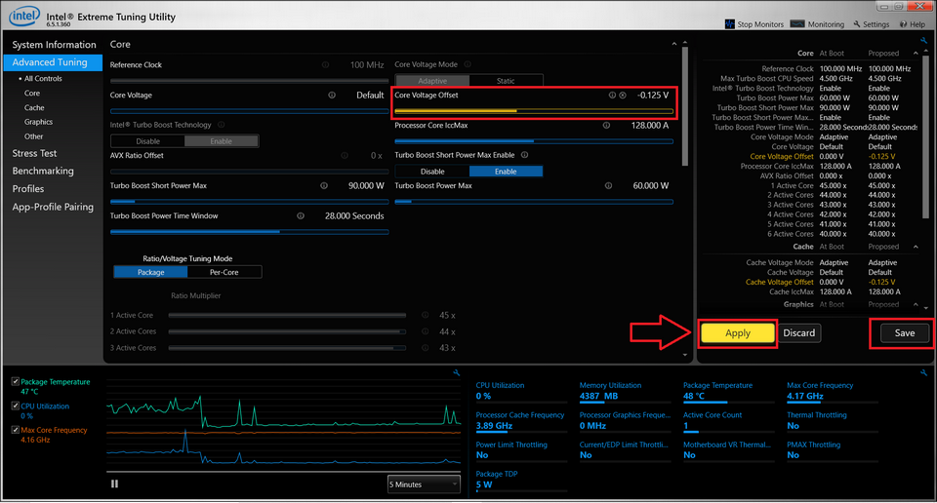
Task: Click info icon beside Turbo Boost Power Time Window
Action: 301,216
